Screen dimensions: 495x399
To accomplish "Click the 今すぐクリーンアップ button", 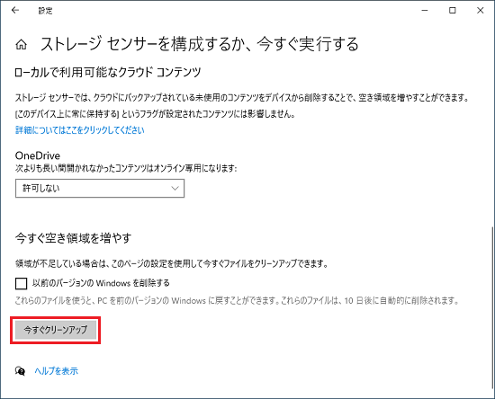I will coord(56,330).
